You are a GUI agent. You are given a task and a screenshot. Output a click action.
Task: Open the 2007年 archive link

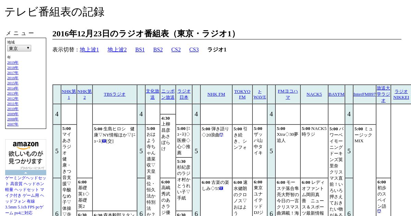click(13, 124)
